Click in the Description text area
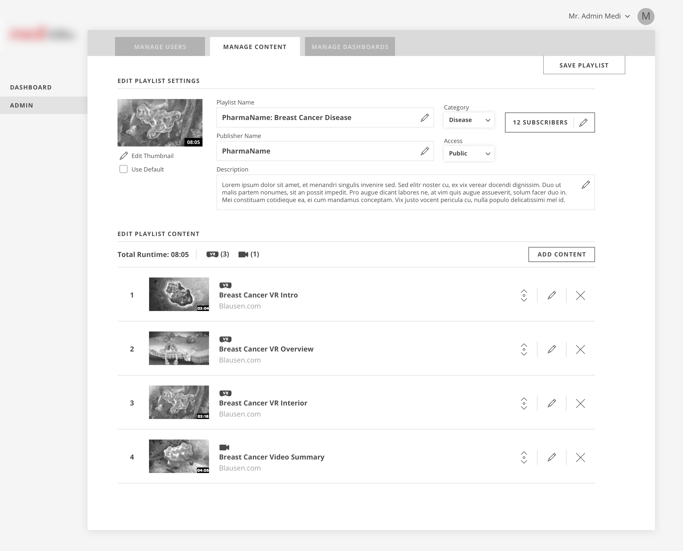 coord(405,192)
